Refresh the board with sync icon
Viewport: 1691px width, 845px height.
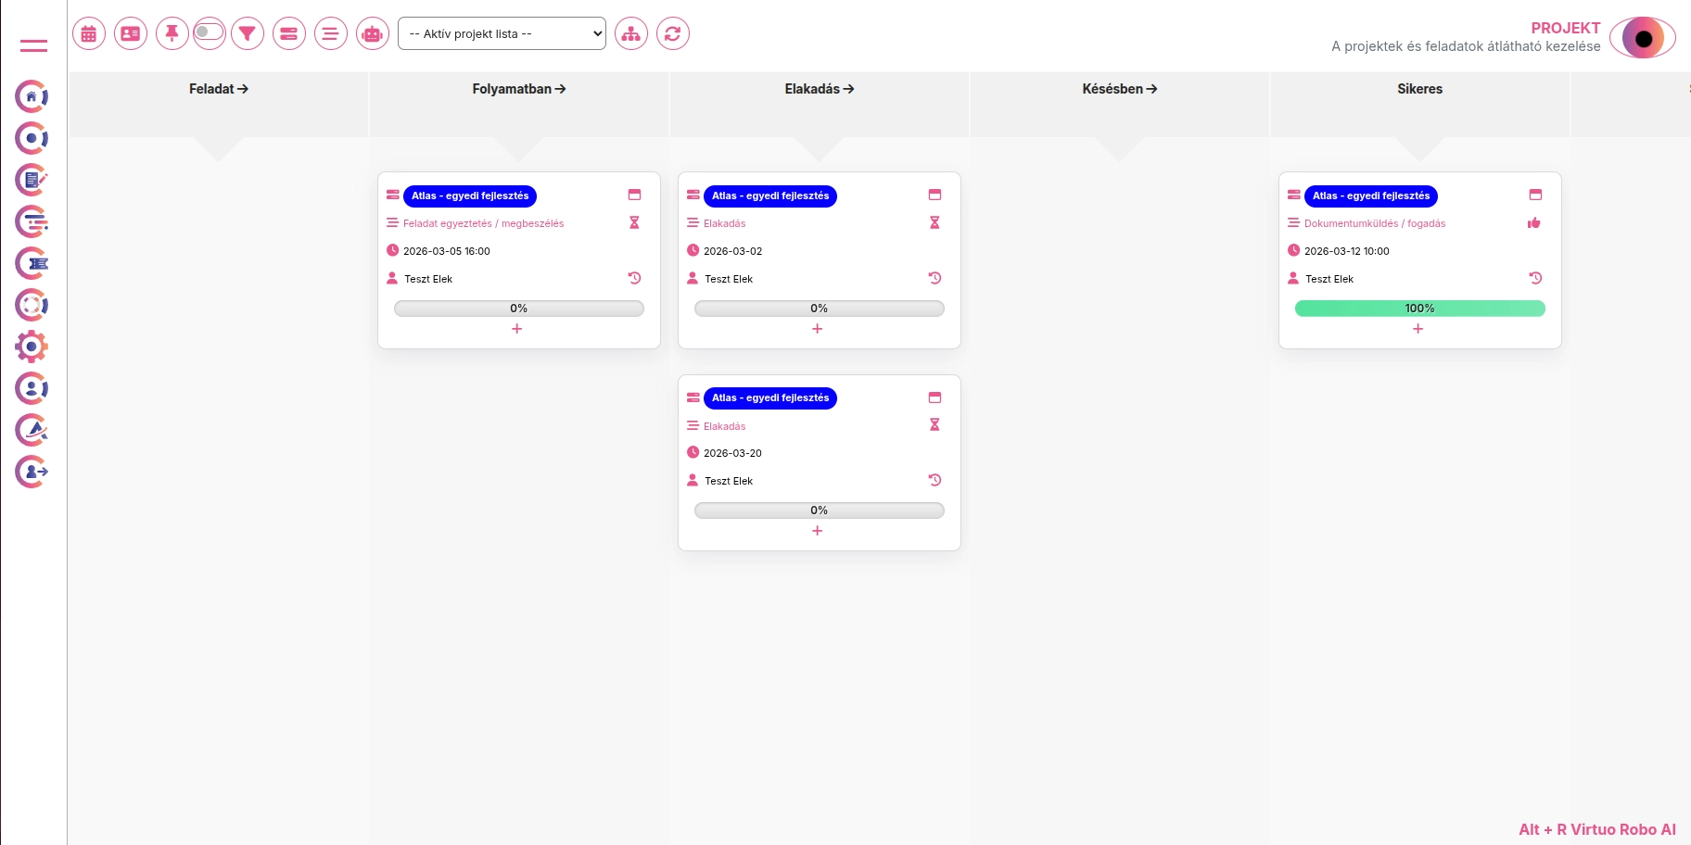point(673,34)
